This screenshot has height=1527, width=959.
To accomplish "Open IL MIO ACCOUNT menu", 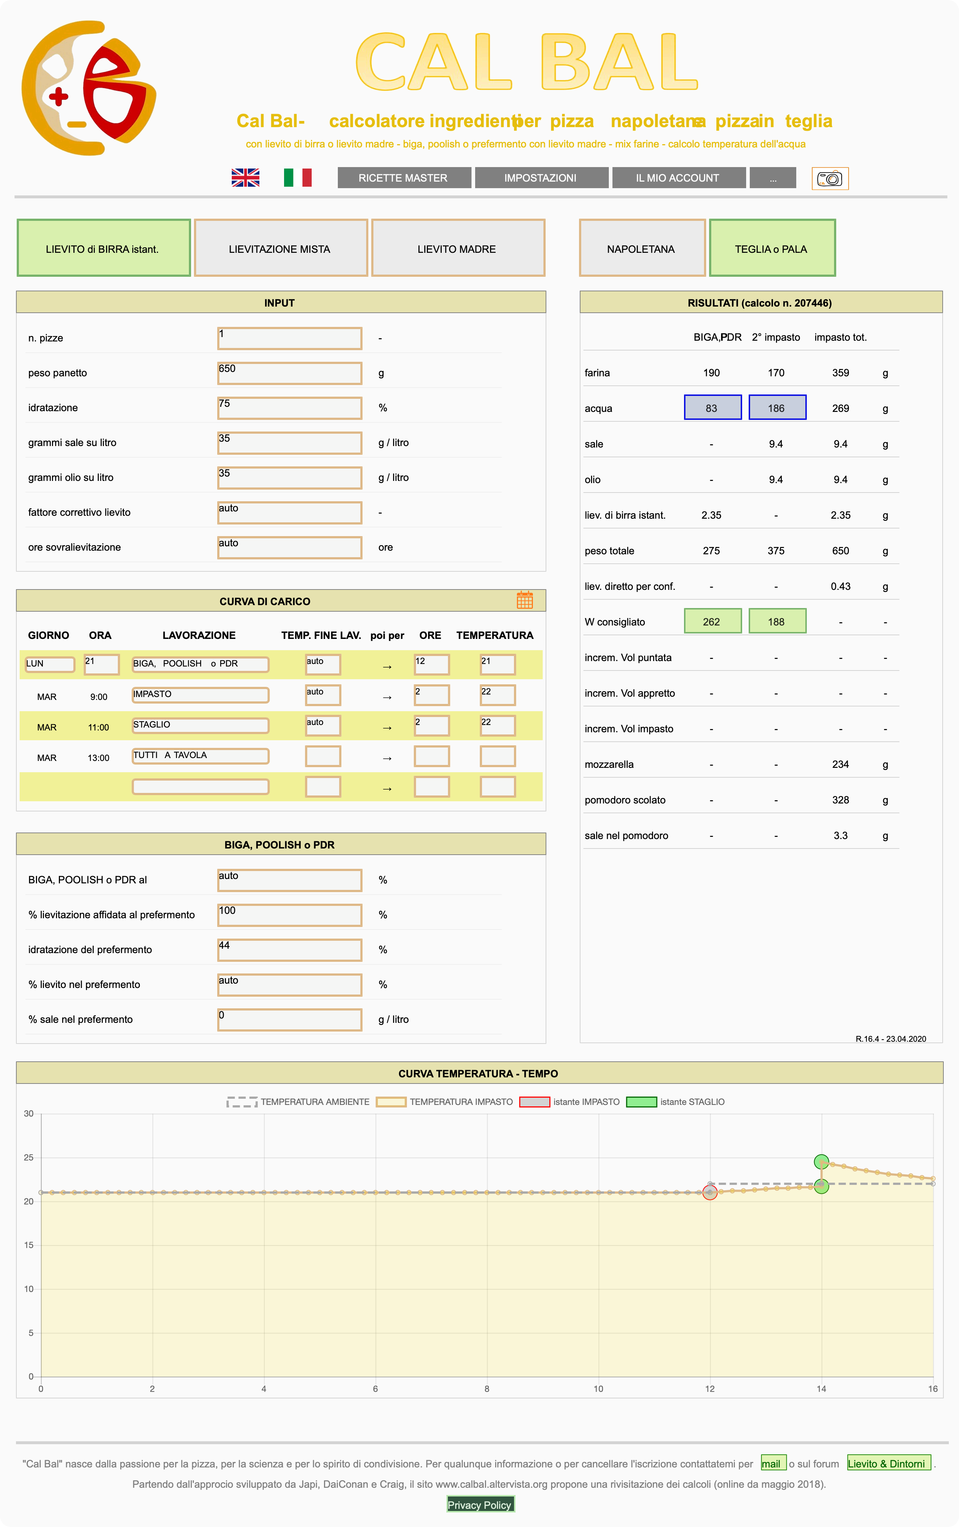I will [x=678, y=178].
